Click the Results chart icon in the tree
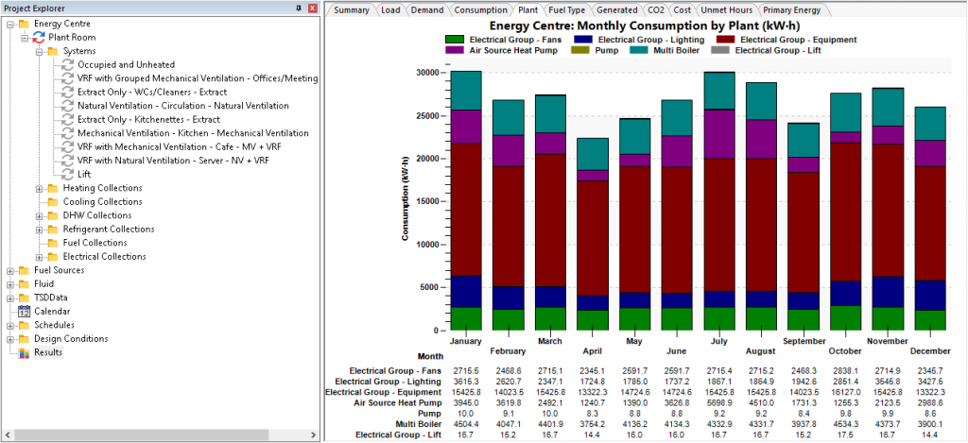968x443 pixels. point(25,352)
